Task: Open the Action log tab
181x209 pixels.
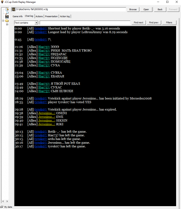Action: tap(65, 16)
